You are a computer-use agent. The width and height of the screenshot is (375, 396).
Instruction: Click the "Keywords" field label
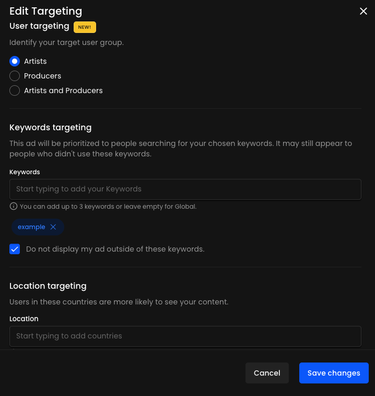pyautogui.click(x=25, y=172)
